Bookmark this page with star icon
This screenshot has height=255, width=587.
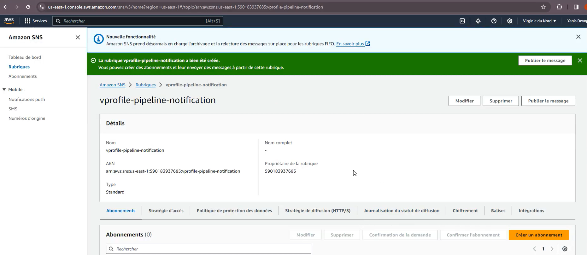[543, 7]
